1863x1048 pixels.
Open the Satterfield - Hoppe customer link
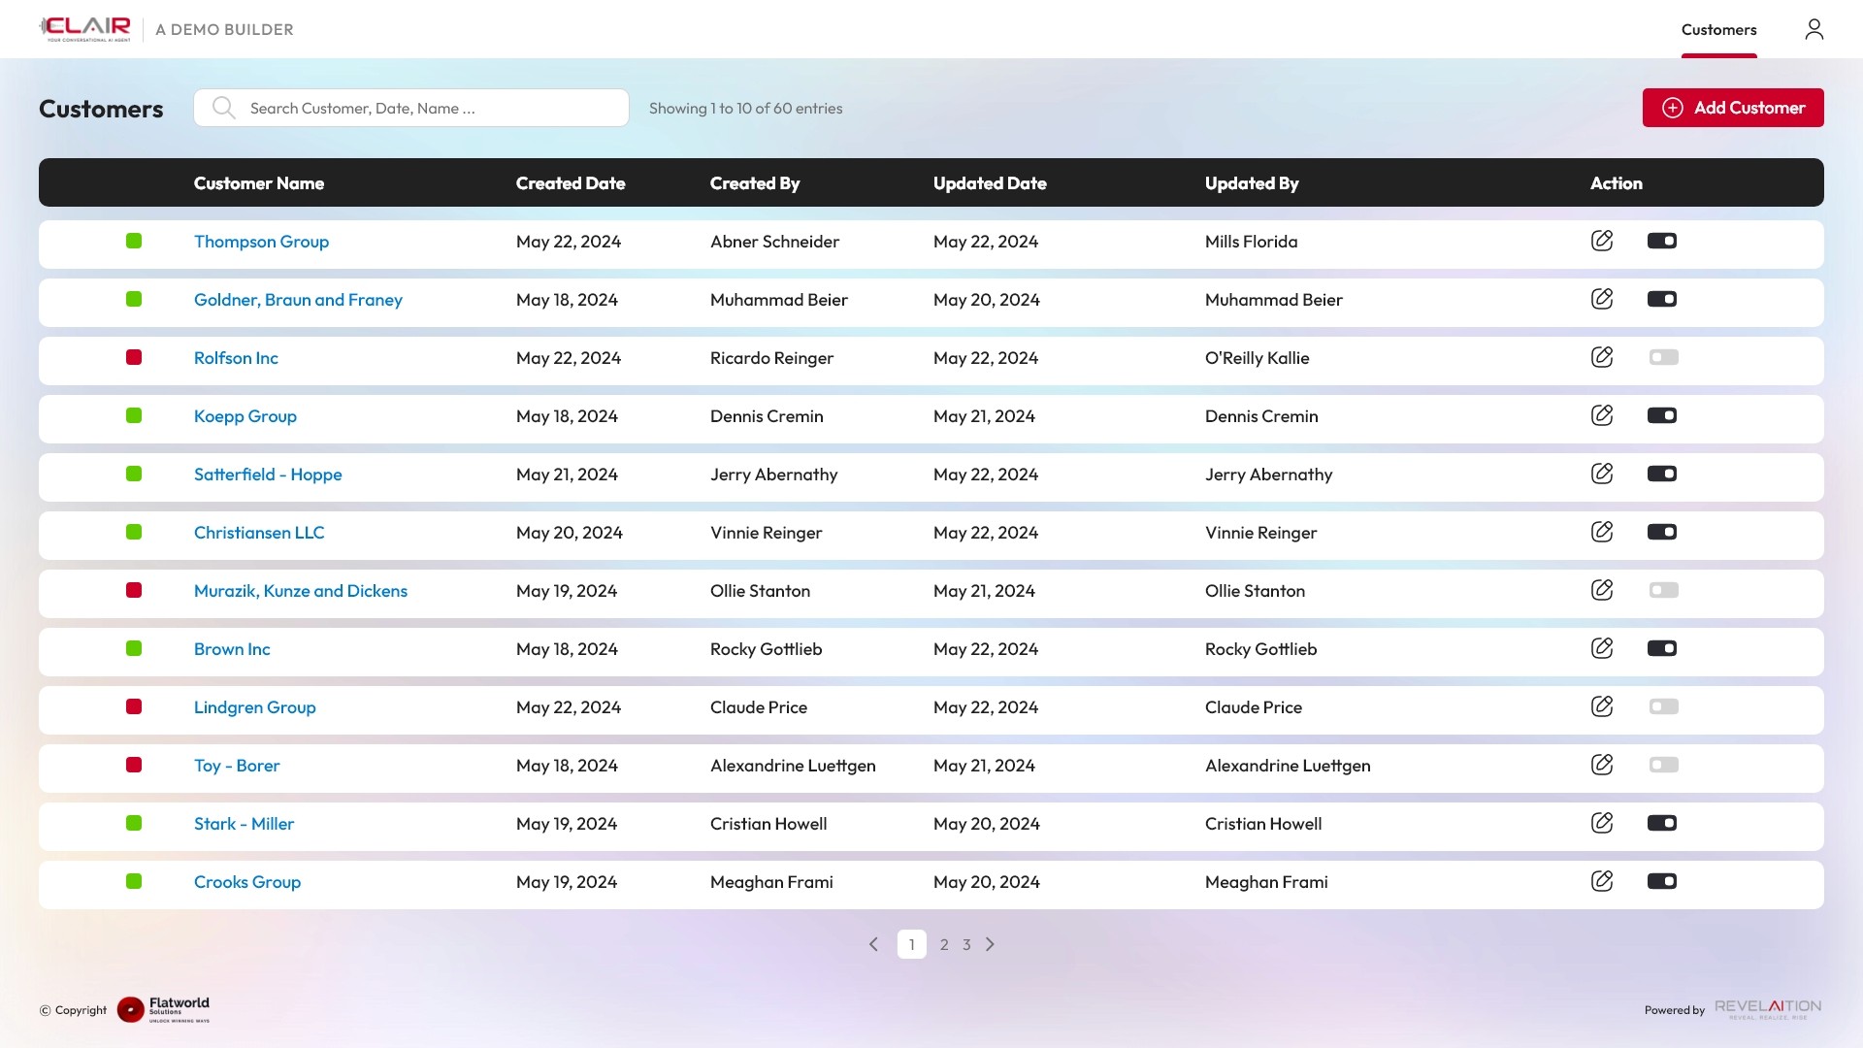[268, 475]
